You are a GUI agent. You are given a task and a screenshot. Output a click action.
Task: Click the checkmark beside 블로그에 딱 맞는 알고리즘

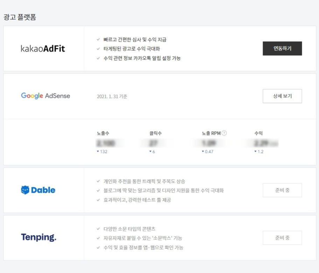click(x=98, y=190)
